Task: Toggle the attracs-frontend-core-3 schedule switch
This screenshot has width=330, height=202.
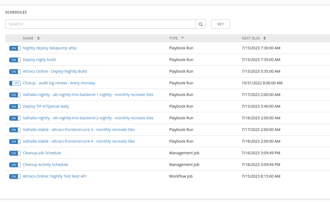Action: [15, 130]
